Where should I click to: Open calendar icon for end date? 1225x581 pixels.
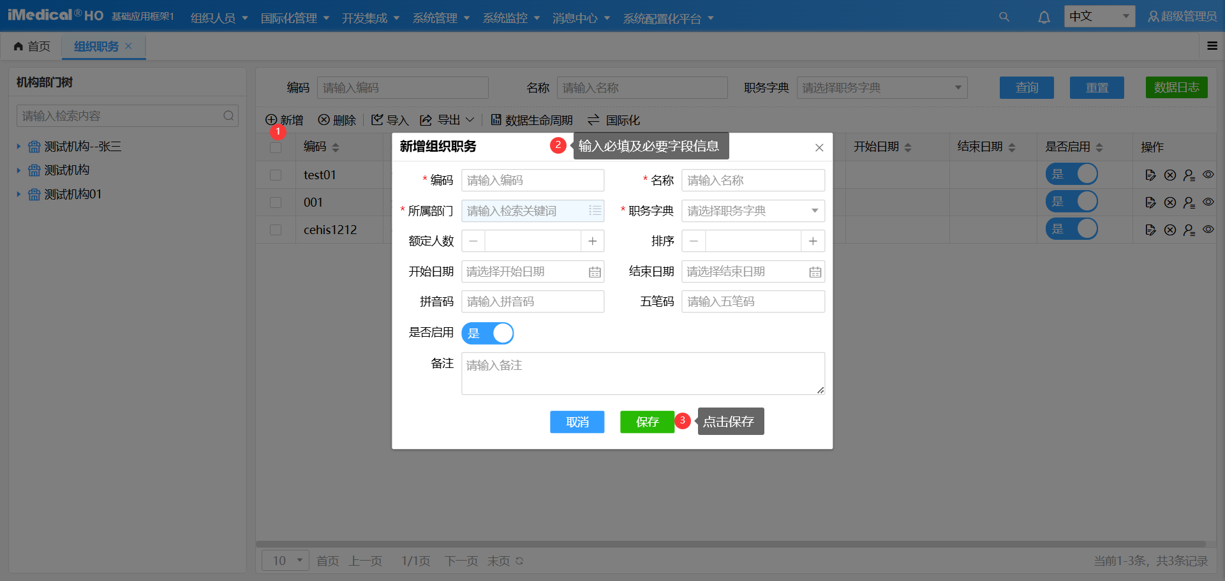point(815,272)
